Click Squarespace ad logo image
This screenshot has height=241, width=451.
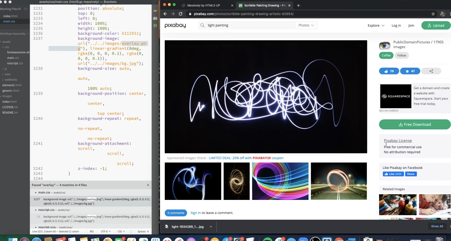click(396, 96)
